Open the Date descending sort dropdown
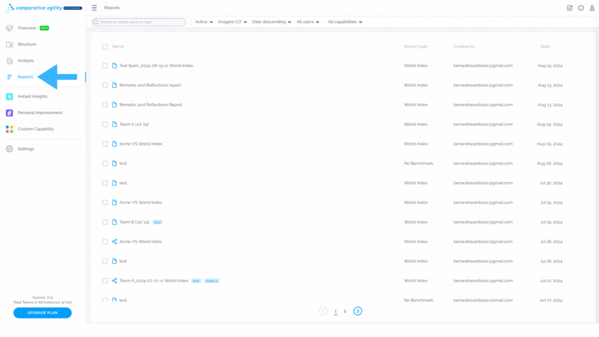599x337 pixels. [271, 22]
